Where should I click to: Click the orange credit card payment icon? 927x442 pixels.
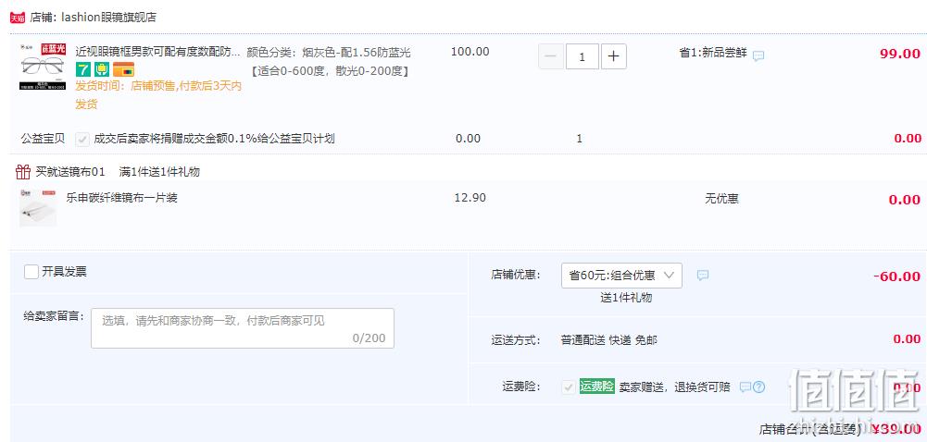(123, 69)
